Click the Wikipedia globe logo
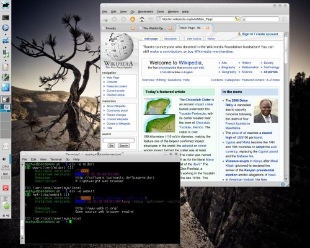 click(119, 46)
